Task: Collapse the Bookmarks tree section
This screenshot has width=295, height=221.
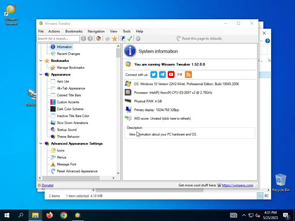Action: click(x=41, y=61)
